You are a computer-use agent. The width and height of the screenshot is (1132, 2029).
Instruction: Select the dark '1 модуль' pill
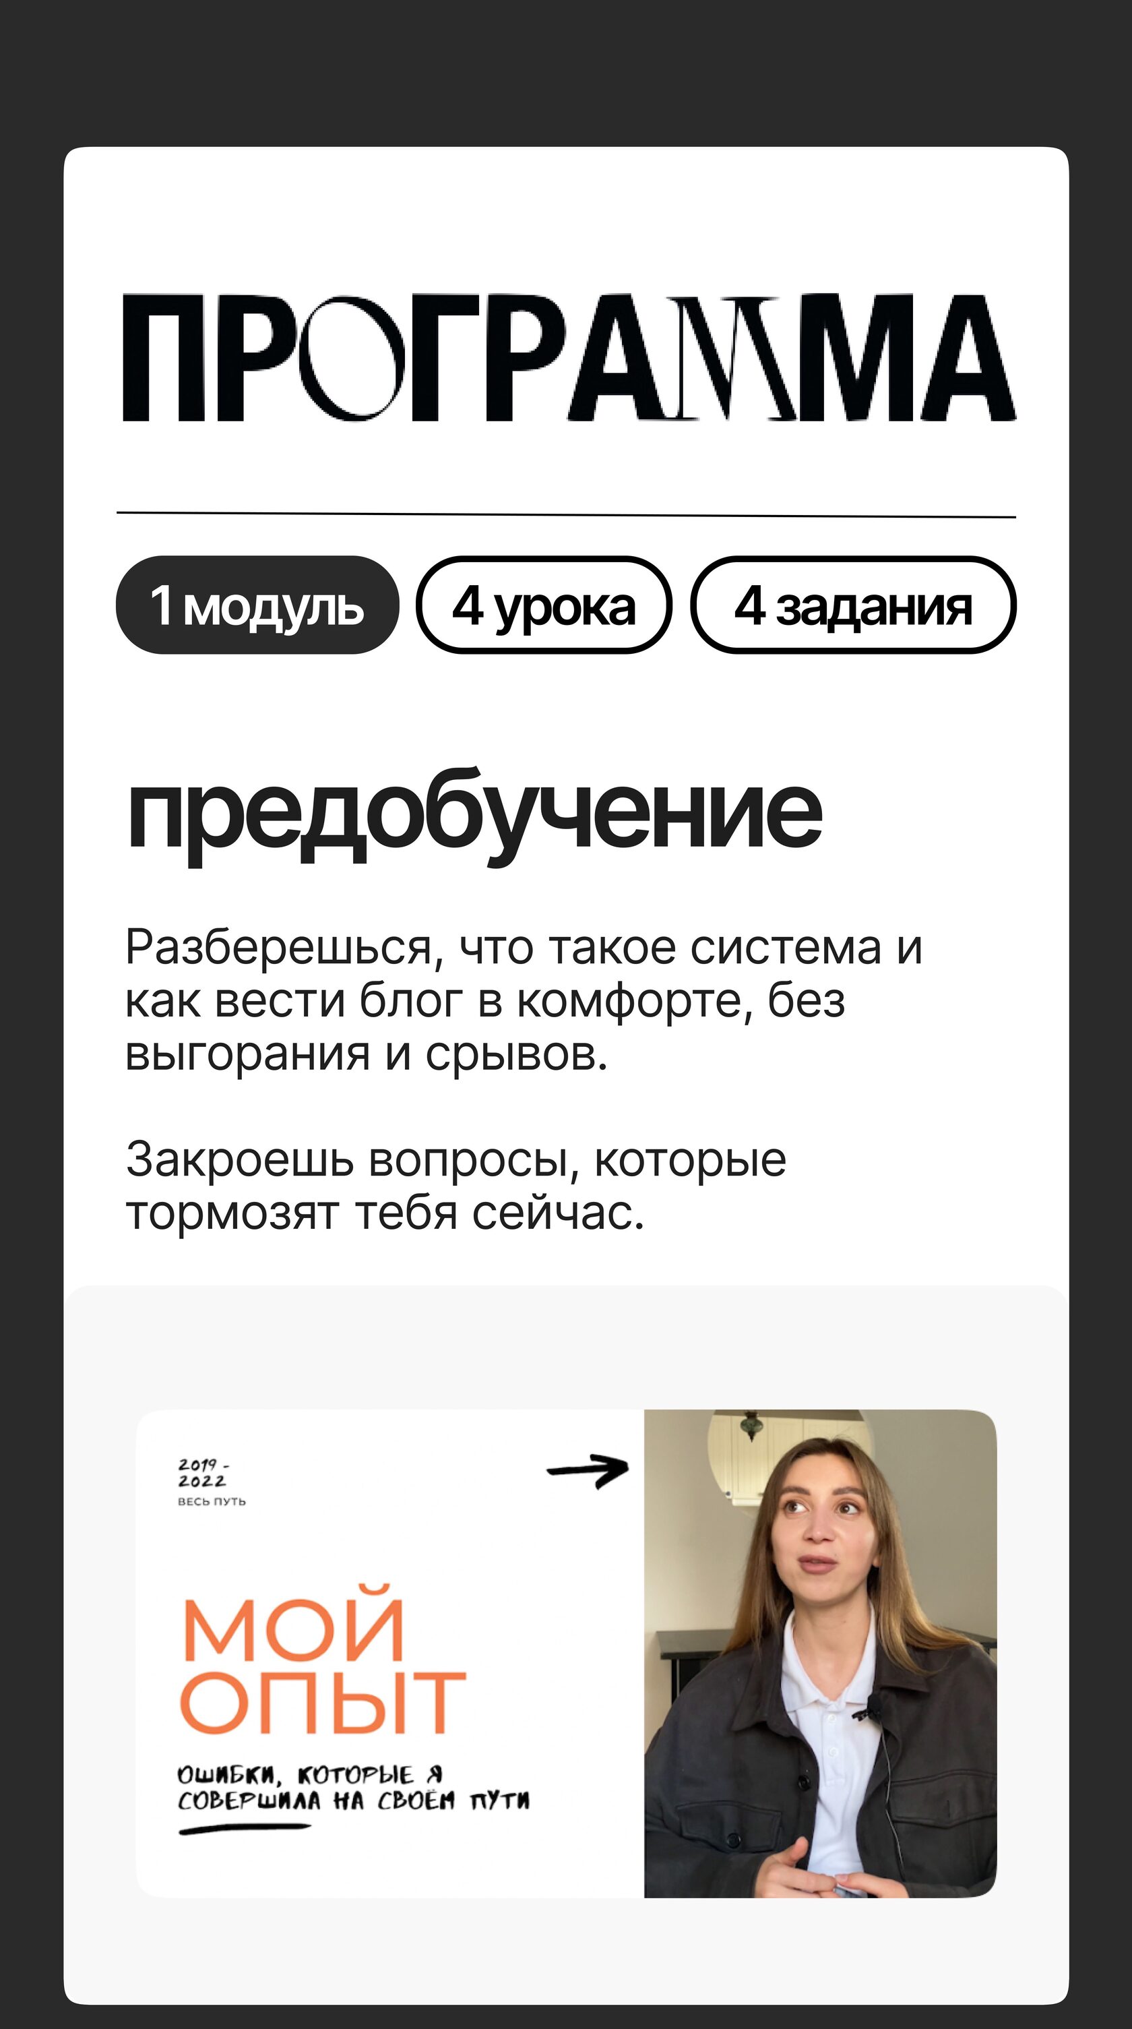257,605
